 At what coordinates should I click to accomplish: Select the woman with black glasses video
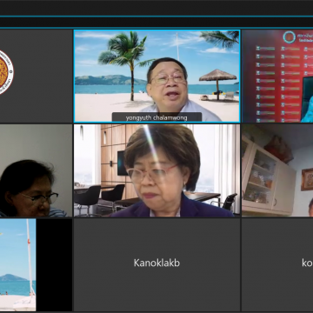[x=36, y=170]
